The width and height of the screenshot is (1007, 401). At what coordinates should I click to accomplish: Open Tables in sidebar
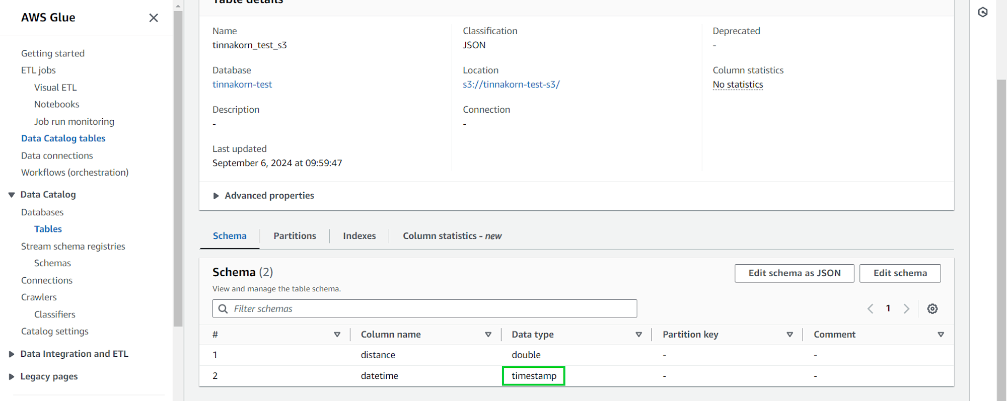[x=48, y=229]
